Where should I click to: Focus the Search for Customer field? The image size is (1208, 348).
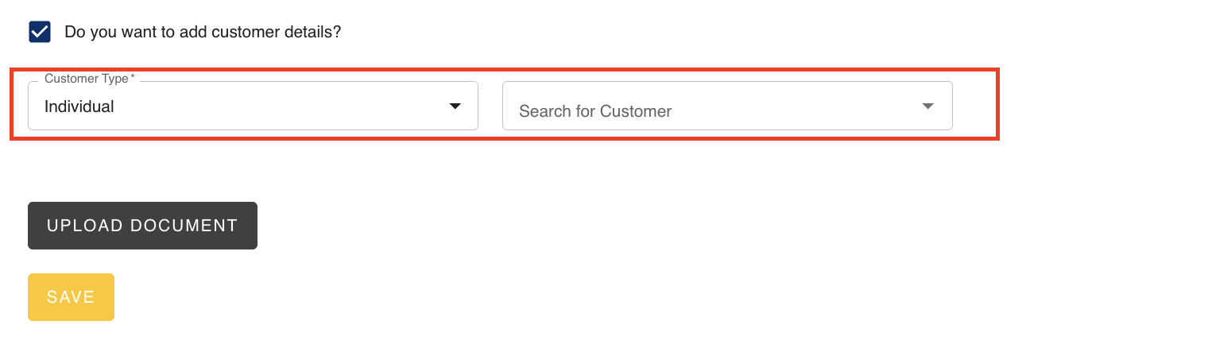(x=727, y=106)
